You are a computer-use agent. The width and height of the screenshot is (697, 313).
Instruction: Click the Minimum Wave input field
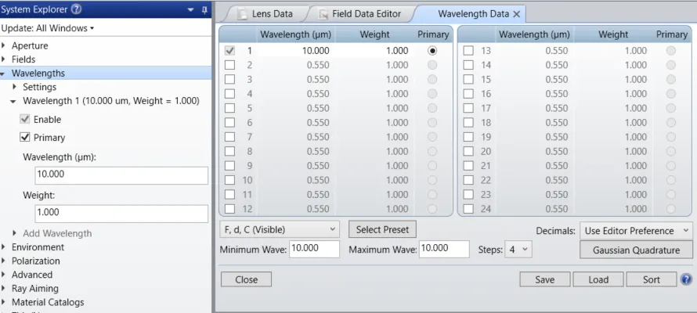[x=314, y=250]
